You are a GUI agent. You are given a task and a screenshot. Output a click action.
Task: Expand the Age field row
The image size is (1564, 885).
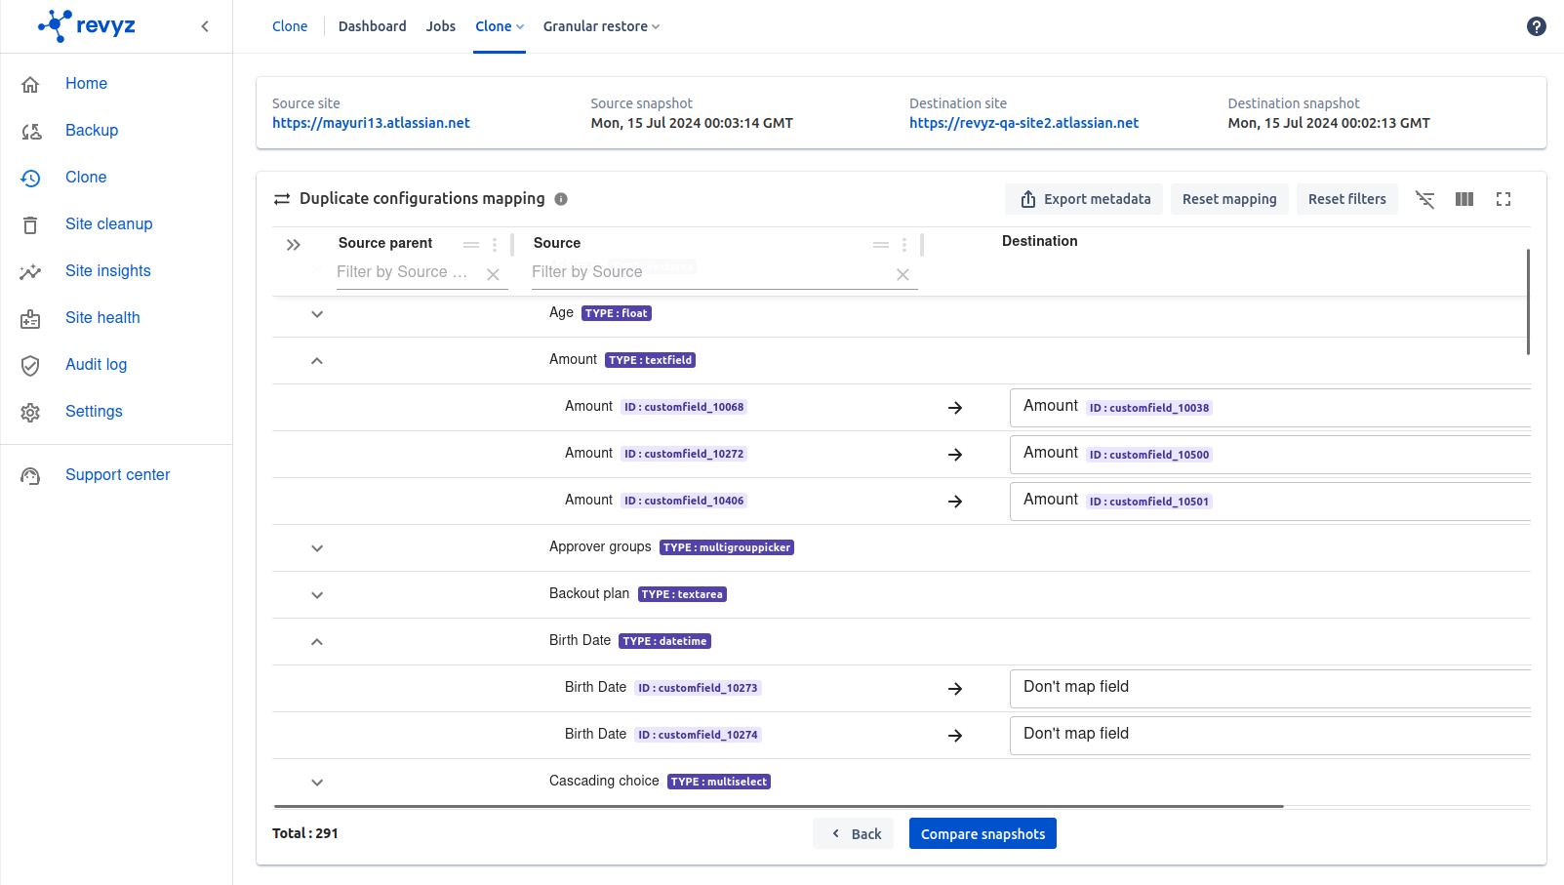tap(317, 314)
